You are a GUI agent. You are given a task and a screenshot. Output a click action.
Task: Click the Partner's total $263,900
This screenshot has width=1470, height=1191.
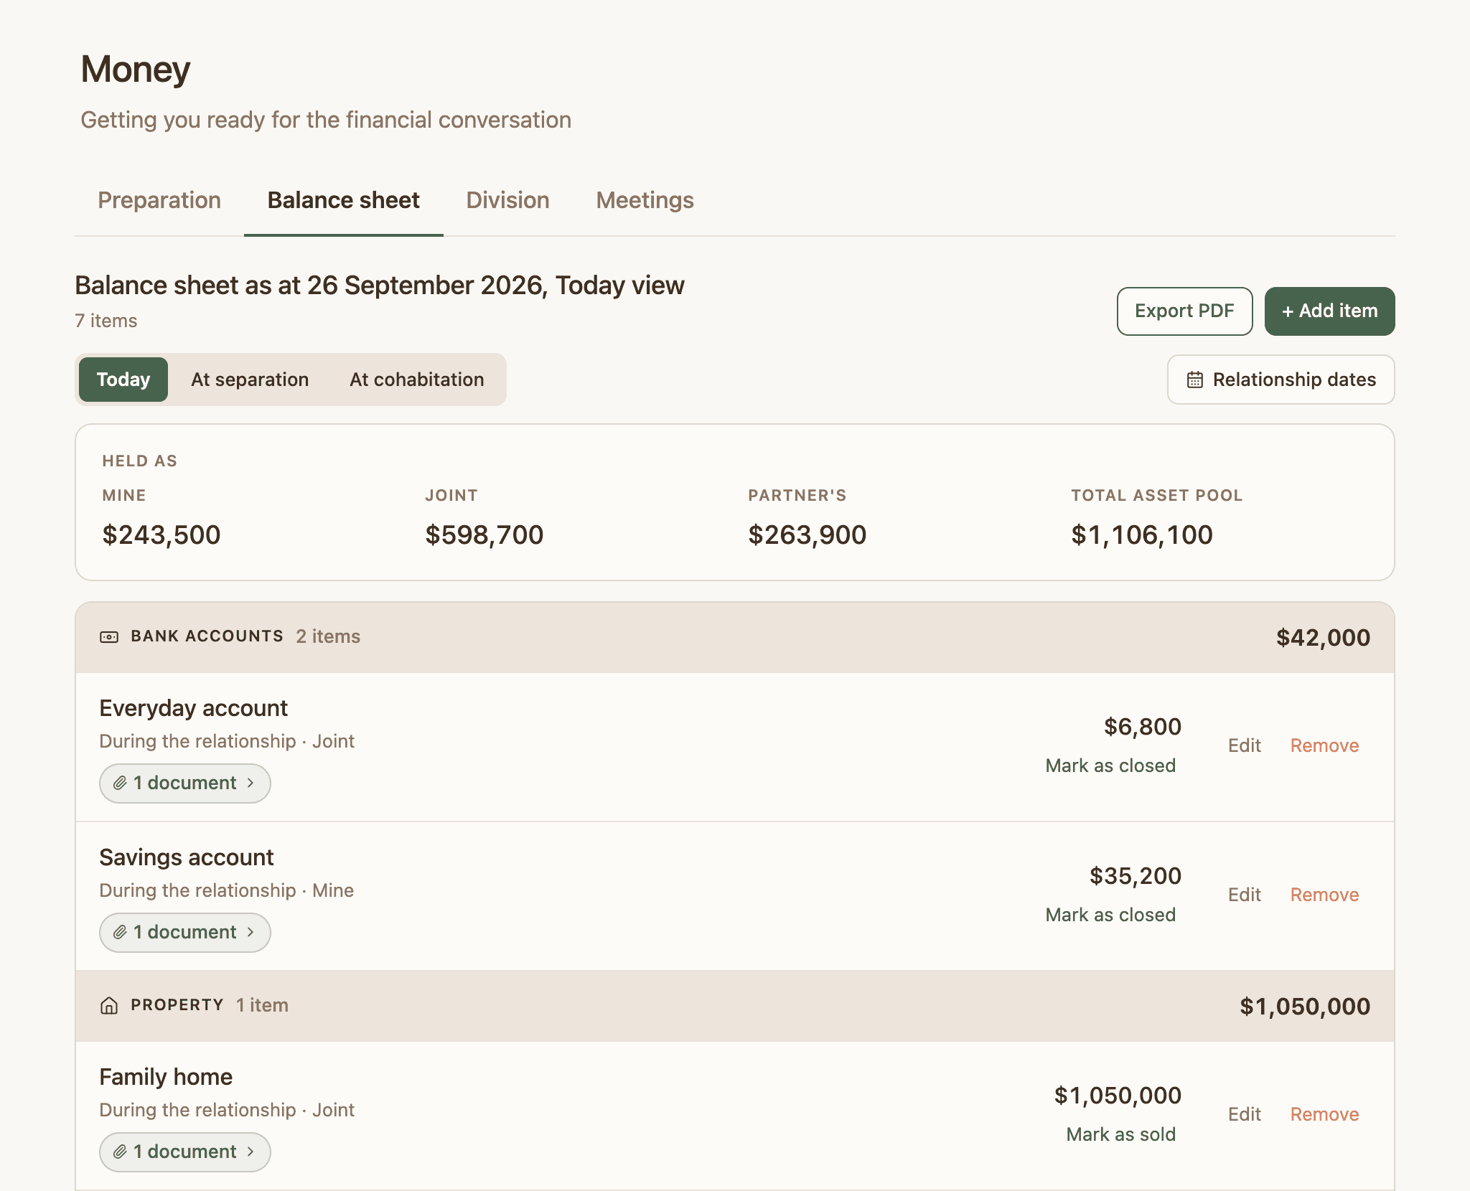pos(807,535)
